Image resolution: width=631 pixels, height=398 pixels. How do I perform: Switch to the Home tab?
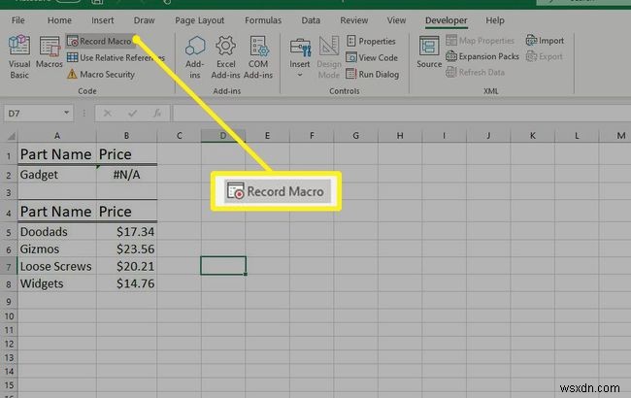(x=59, y=20)
